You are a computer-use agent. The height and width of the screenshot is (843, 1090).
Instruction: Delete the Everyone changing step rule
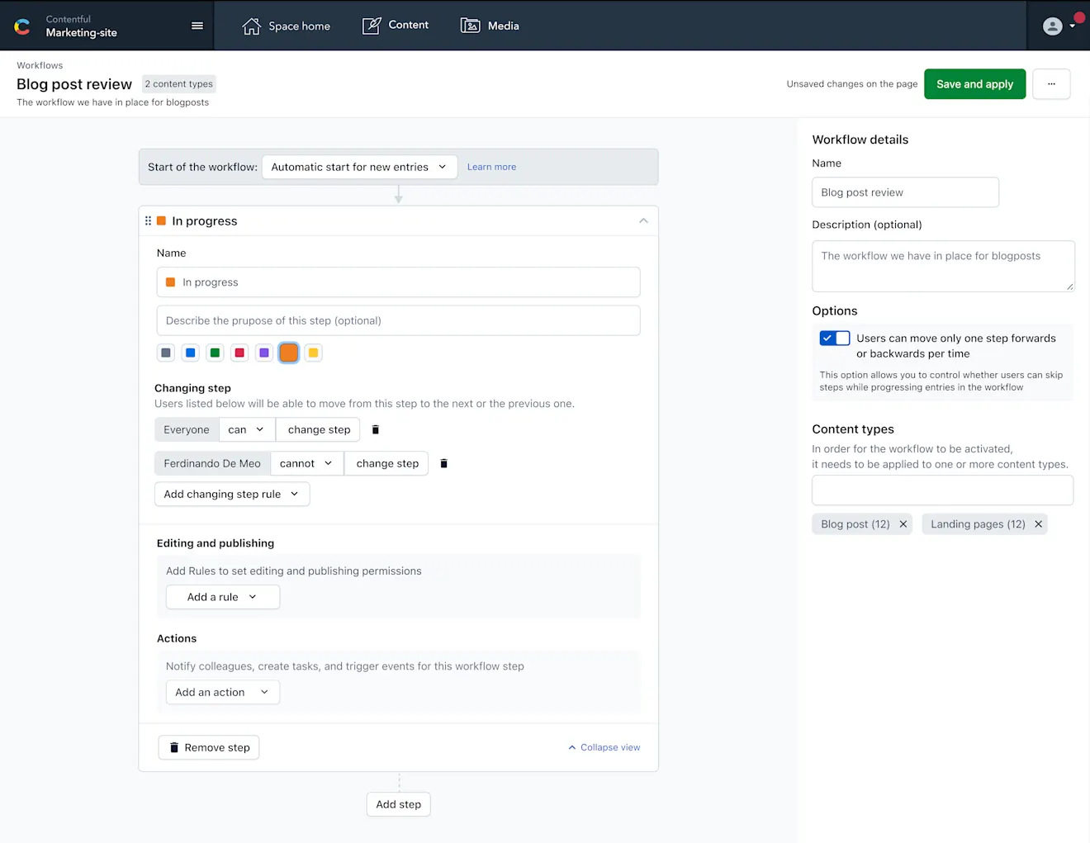(x=376, y=429)
